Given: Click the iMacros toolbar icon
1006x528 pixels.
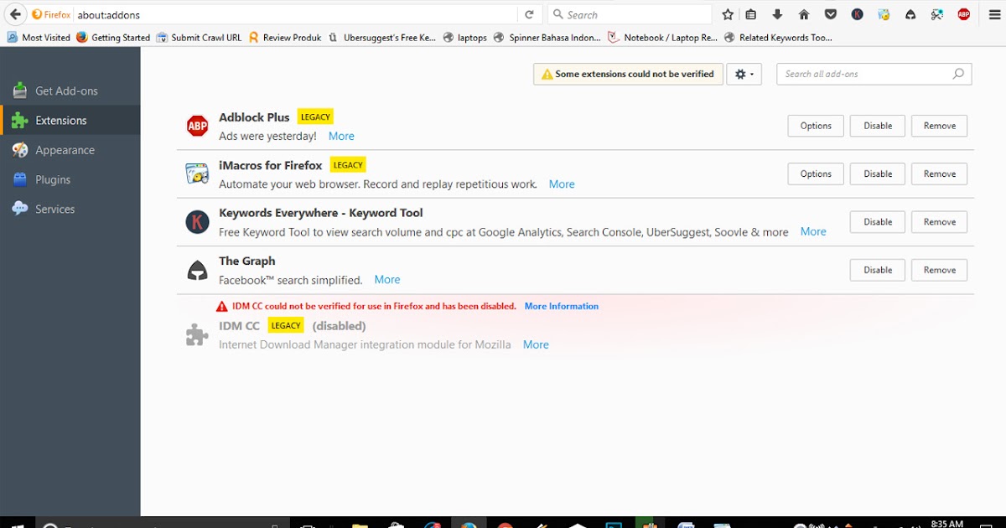Looking at the screenshot, I should (884, 14).
